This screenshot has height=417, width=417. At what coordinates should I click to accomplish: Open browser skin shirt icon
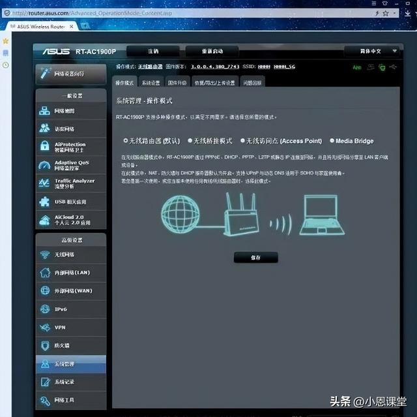(x=385, y=3)
